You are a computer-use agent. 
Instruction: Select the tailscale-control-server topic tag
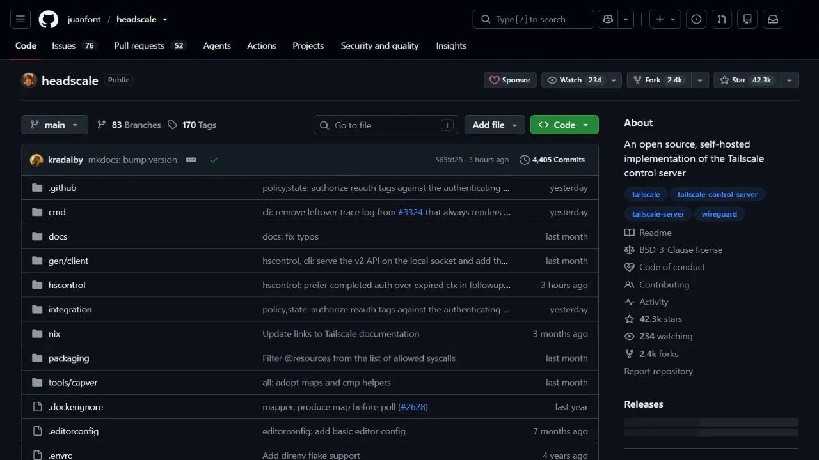pos(717,194)
